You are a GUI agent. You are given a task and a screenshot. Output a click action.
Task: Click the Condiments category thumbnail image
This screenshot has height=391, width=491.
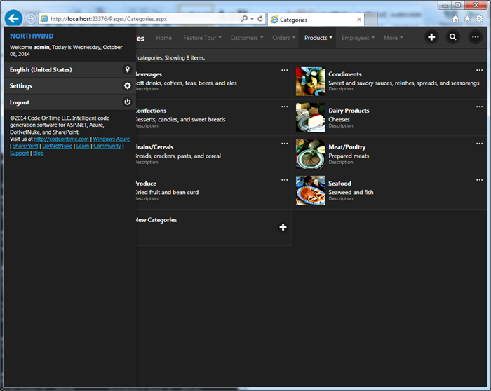point(311,81)
